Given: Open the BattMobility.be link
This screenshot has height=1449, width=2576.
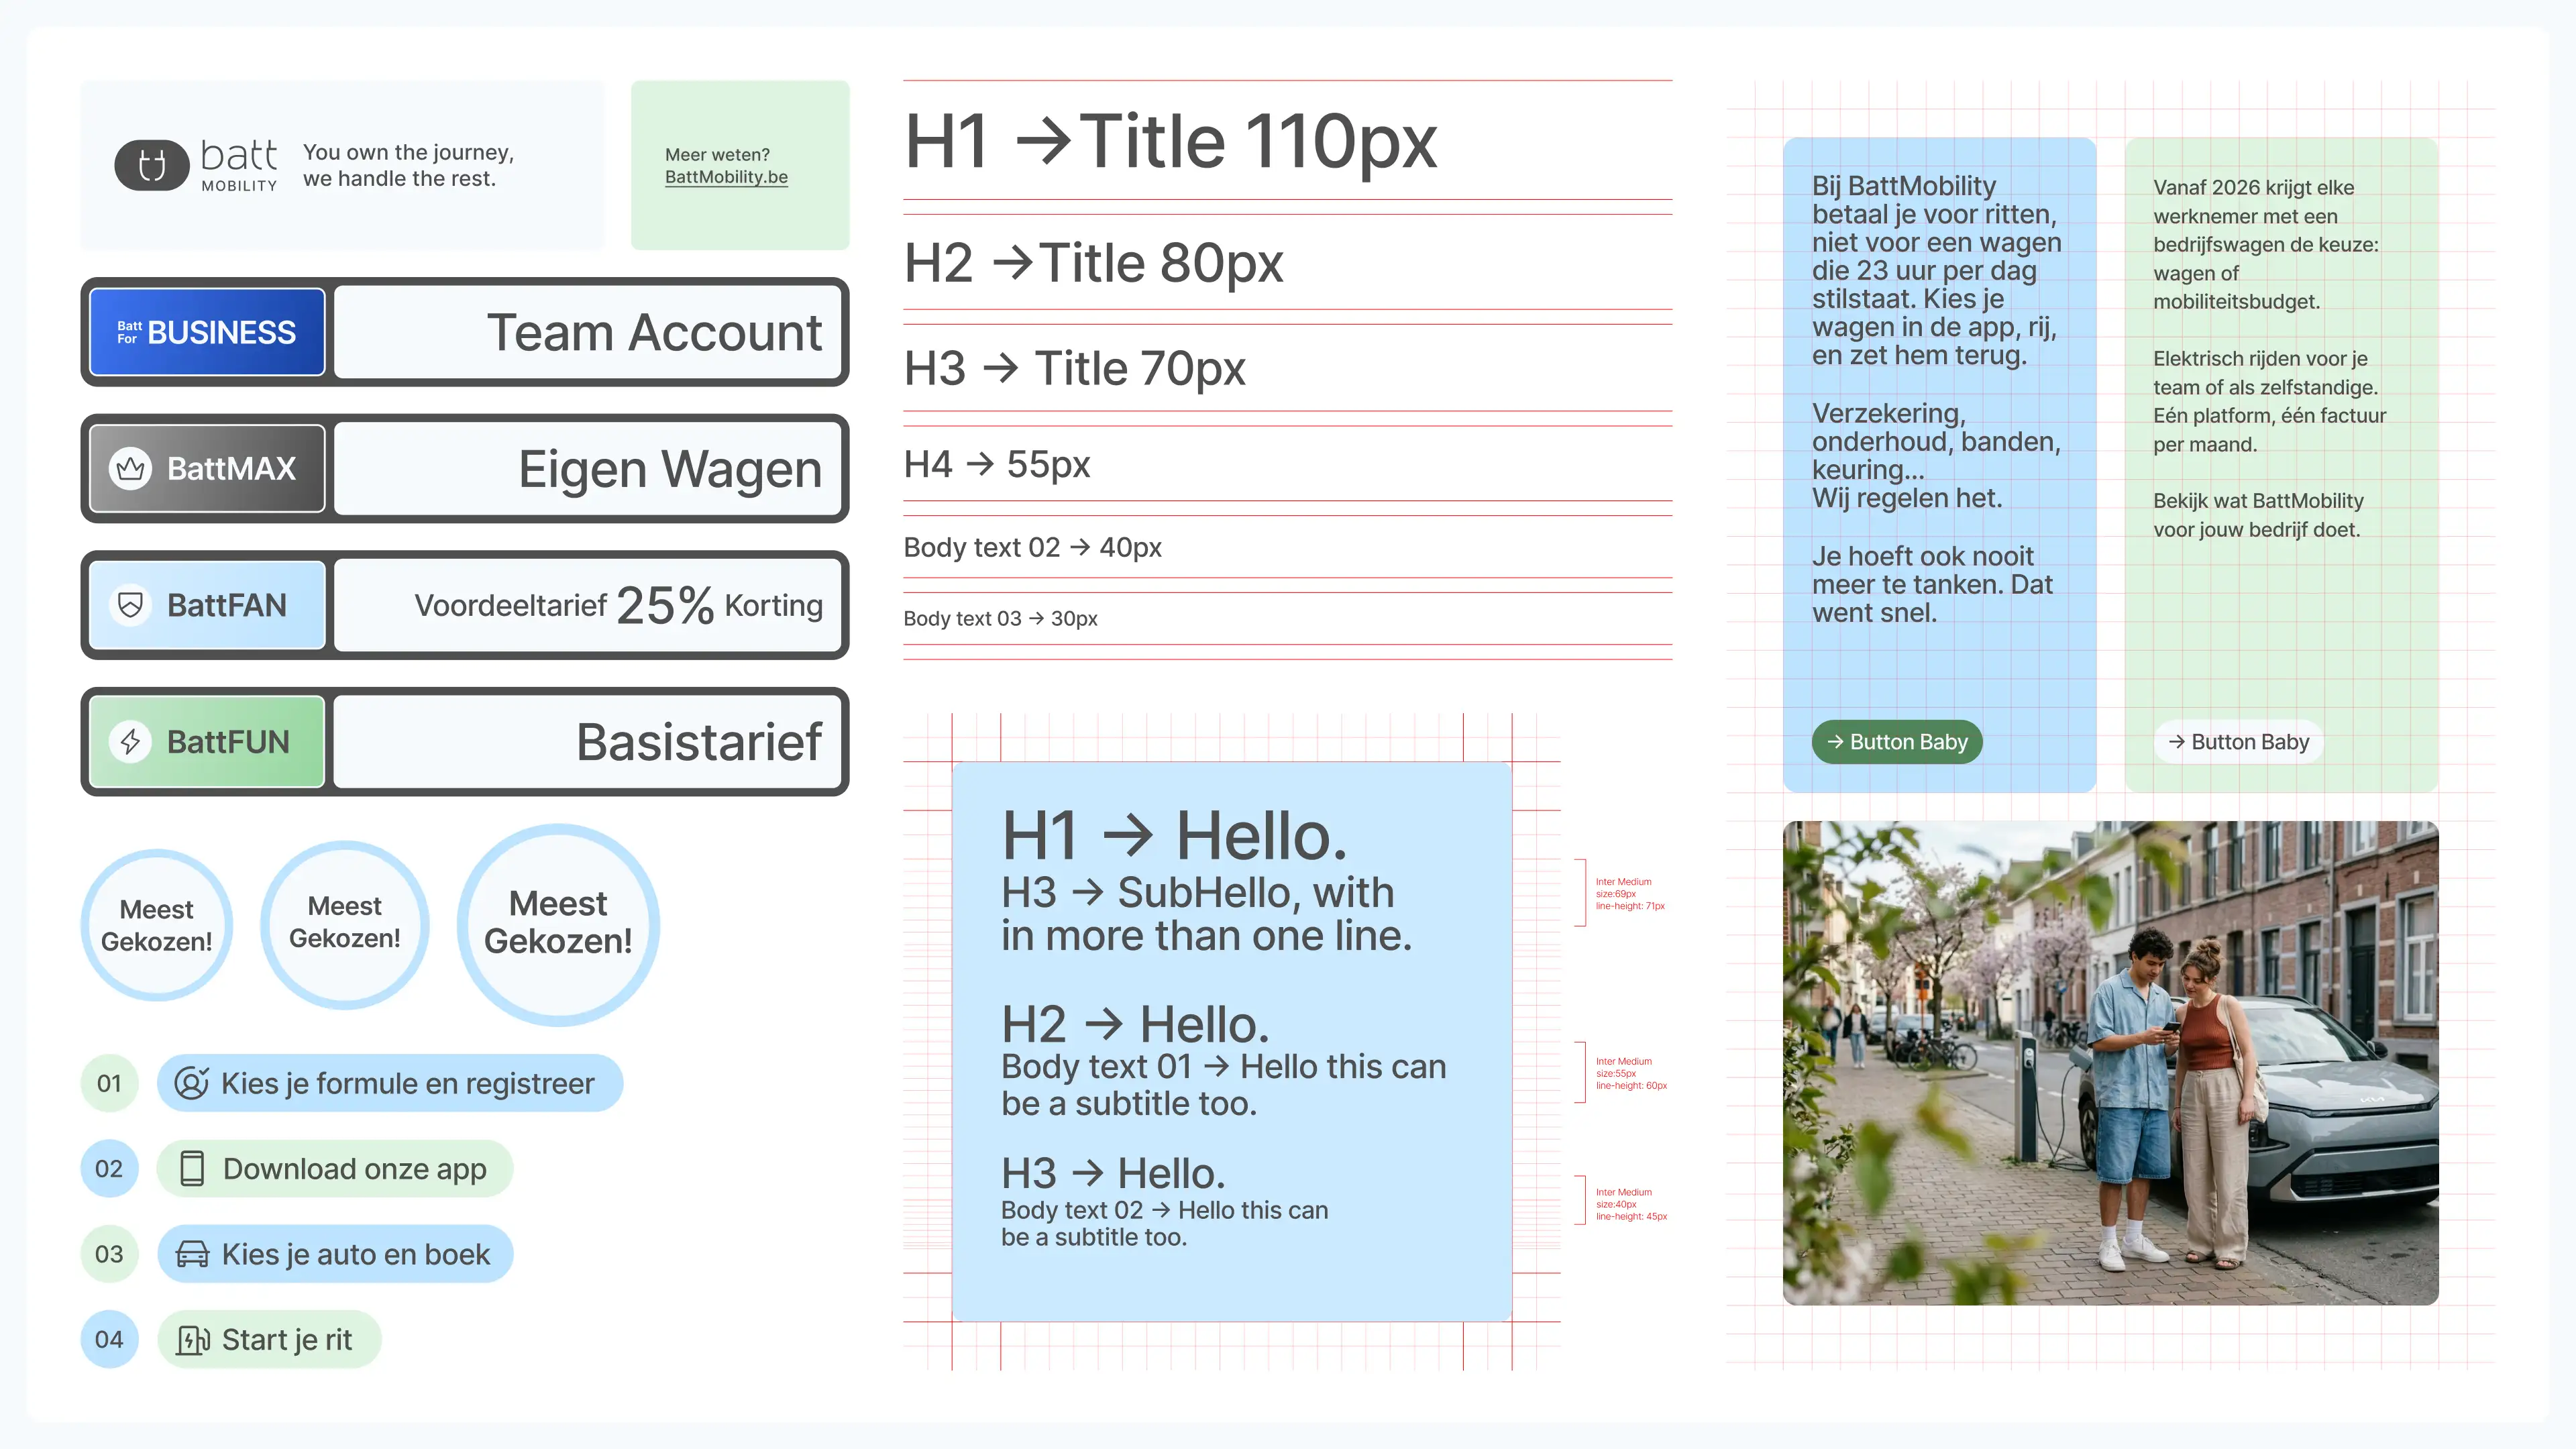Looking at the screenshot, I should [x=726, y=177].
